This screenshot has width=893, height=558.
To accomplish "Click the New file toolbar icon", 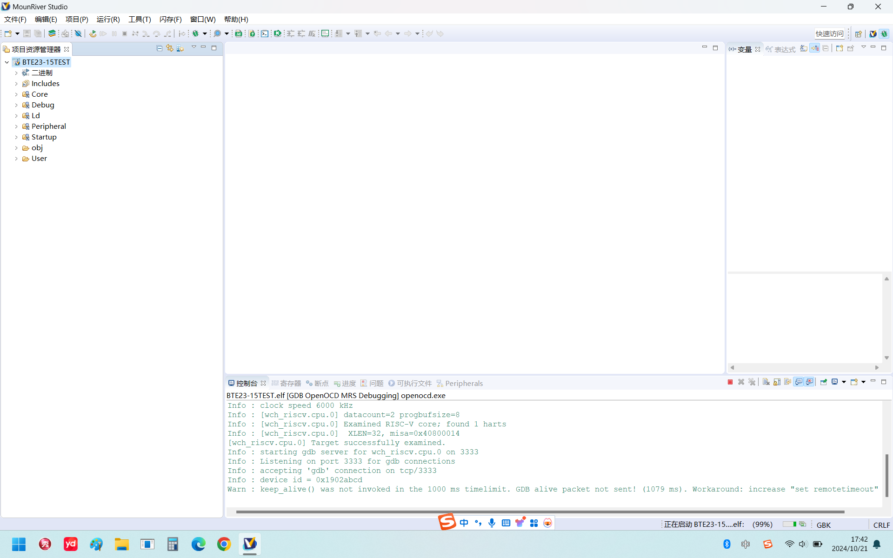I will 8,33.
